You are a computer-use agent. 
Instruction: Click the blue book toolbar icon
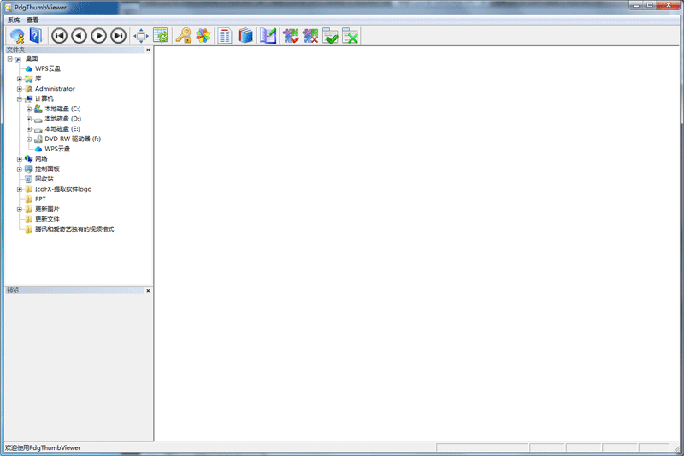[x=246, y=36]
